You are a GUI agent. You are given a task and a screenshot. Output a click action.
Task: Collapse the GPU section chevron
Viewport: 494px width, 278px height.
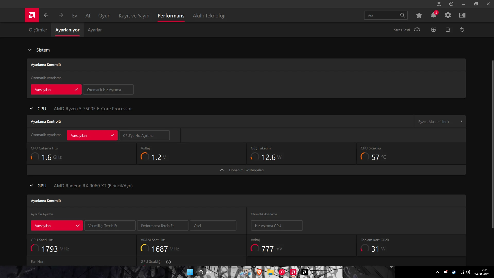pos(31,186)
